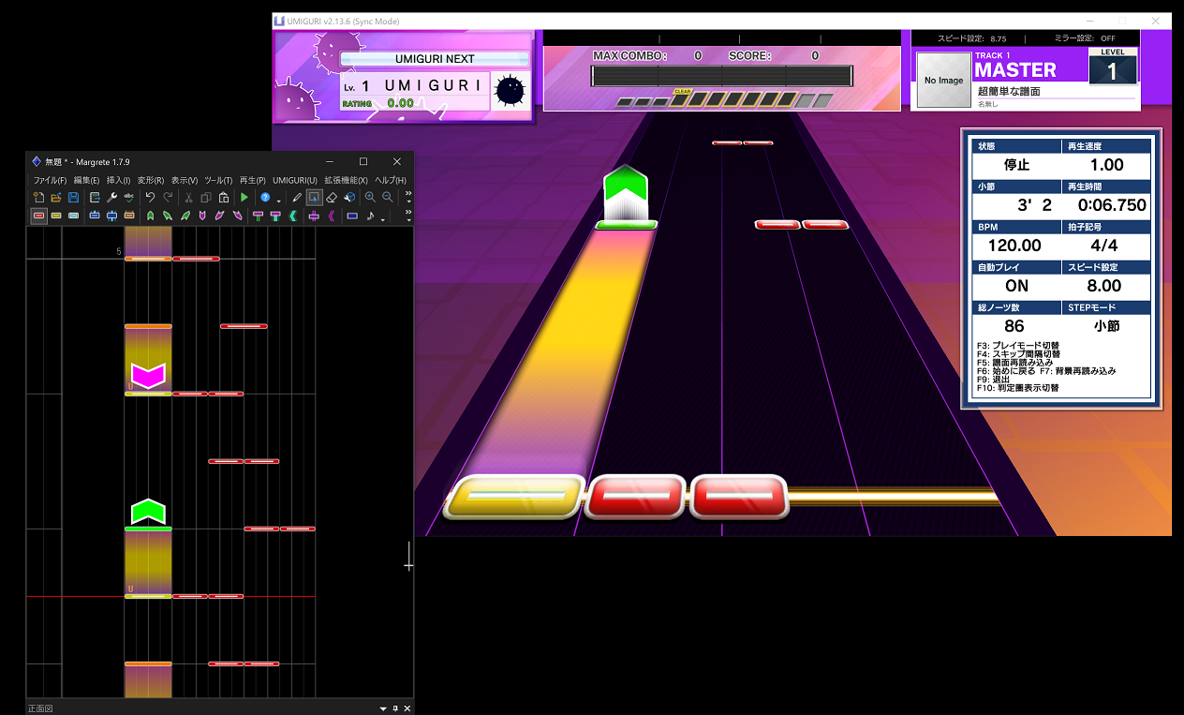Open the 正面図 panel options dropdown

tap(383, 708)
